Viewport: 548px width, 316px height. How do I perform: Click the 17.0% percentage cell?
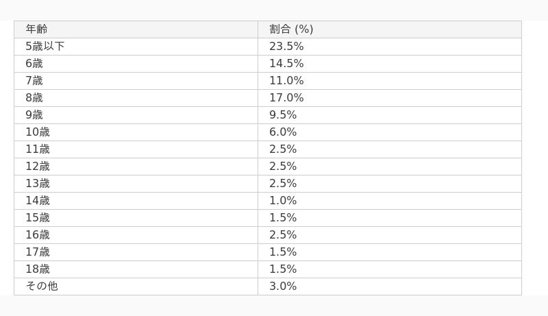[x=286, y=98]
